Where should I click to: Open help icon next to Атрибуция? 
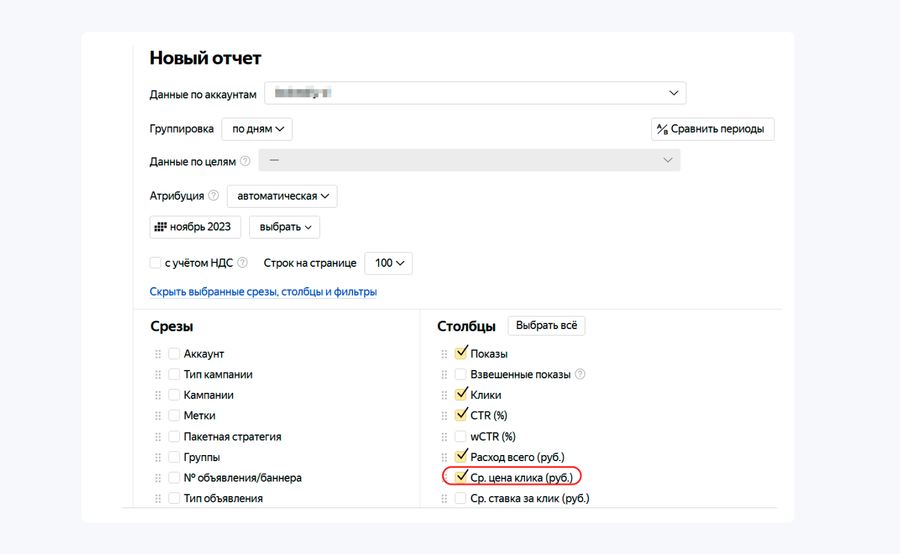click(214, 196)
